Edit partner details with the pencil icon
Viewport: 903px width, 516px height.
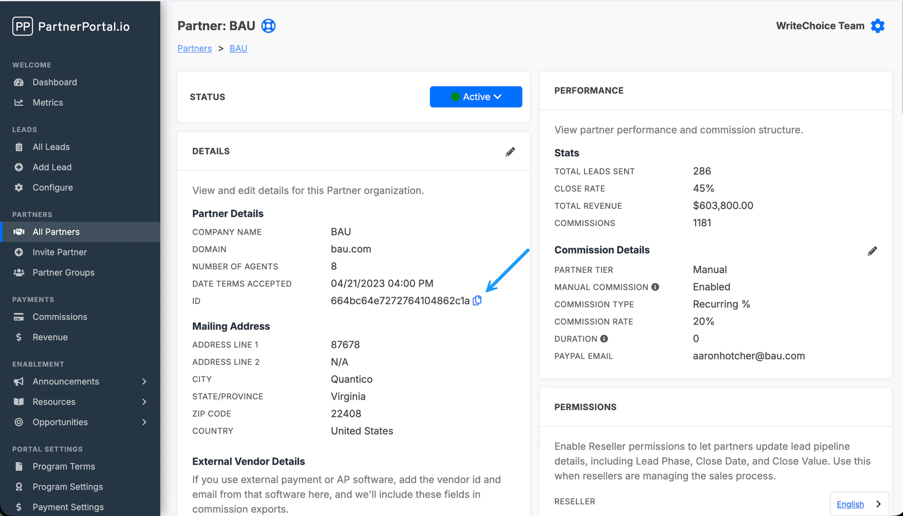pos(510,152)
